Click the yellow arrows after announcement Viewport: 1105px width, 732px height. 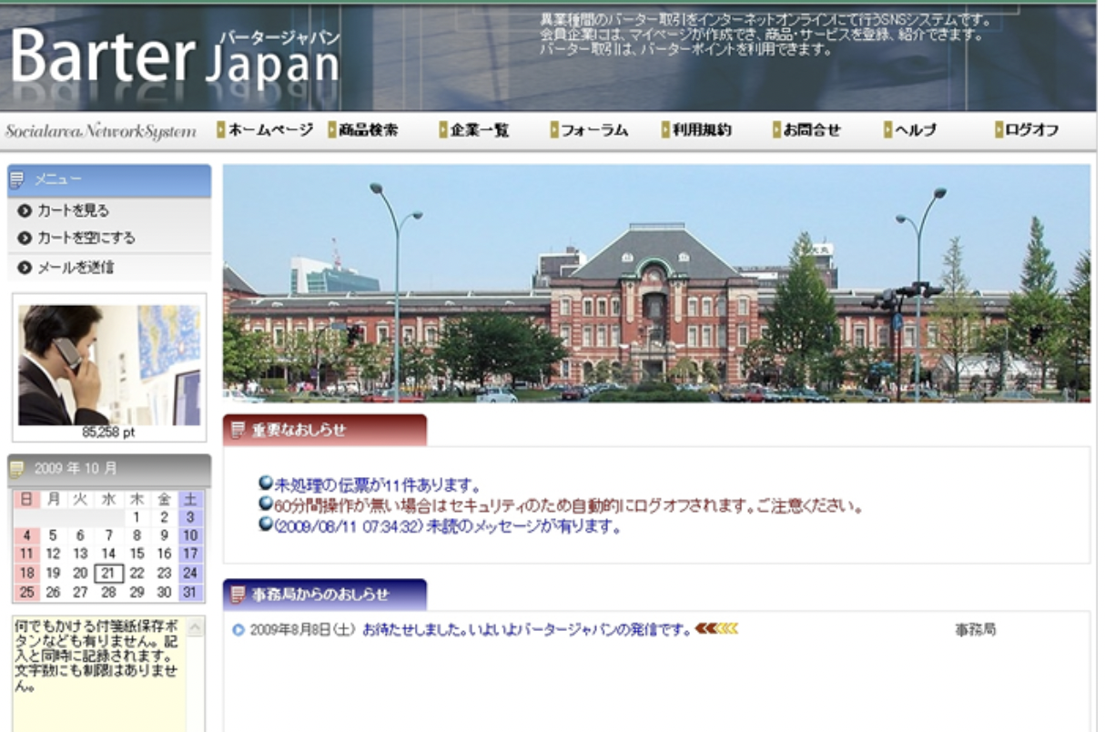tap(716, 629)
